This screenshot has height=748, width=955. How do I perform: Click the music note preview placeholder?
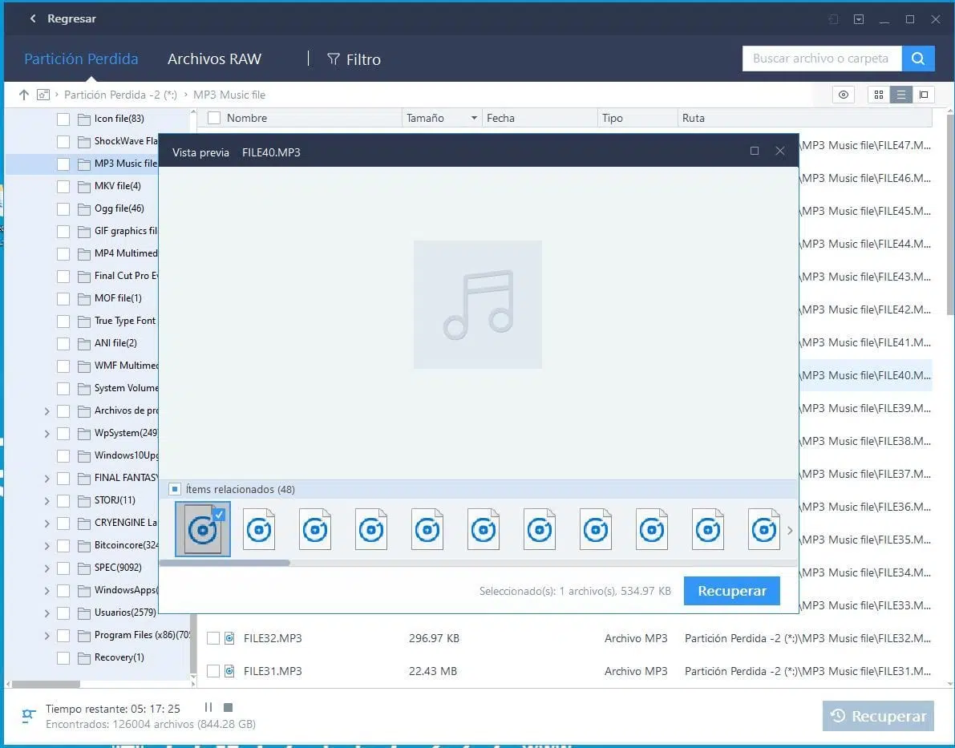(x=478, y=305)
